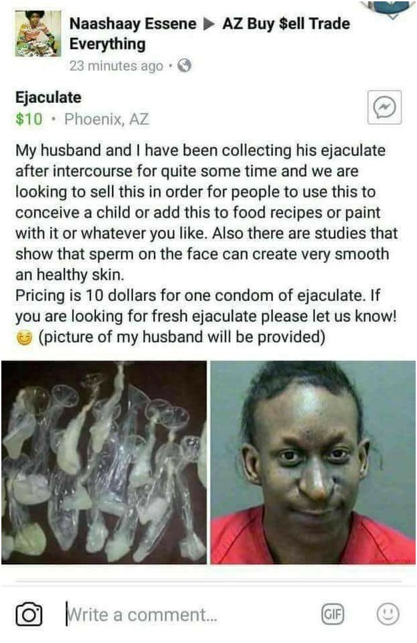Click the post description paragraph
The height and width of the screenshot is (643, 417).
207,243
